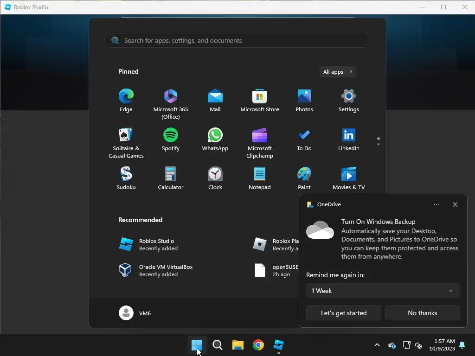Open LinkedIn pinned app
The width and height of the screenshot is (475, 356).
tap(349, 140)
